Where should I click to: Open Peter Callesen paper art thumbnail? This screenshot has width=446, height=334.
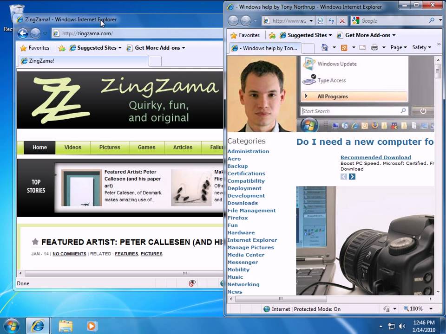82,188
